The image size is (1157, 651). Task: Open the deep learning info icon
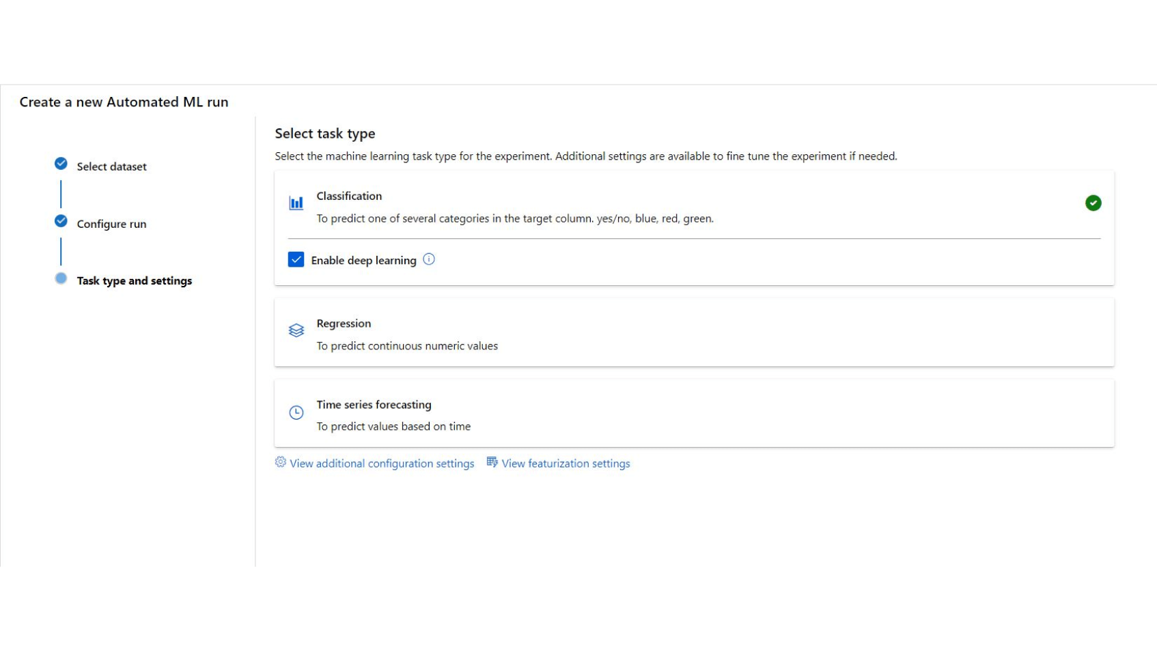pyautogui.click(x=429, y=259)
